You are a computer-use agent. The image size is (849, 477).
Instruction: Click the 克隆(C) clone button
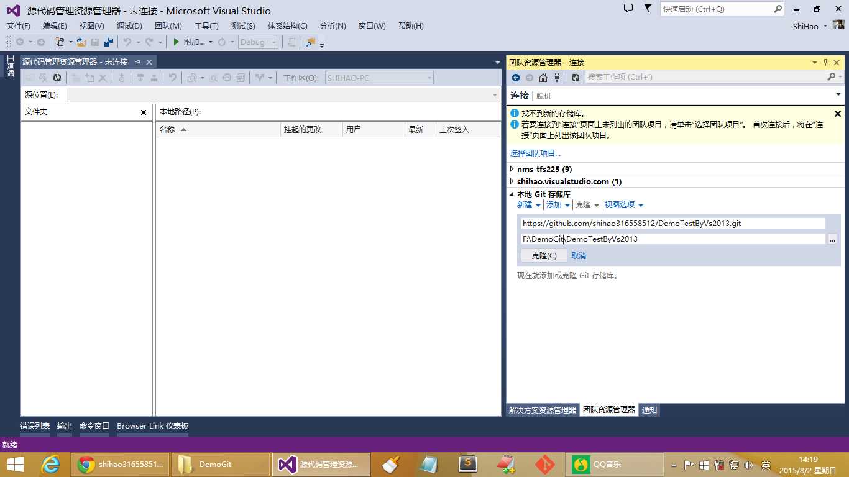pyautogui.click(x=544, y=256)
